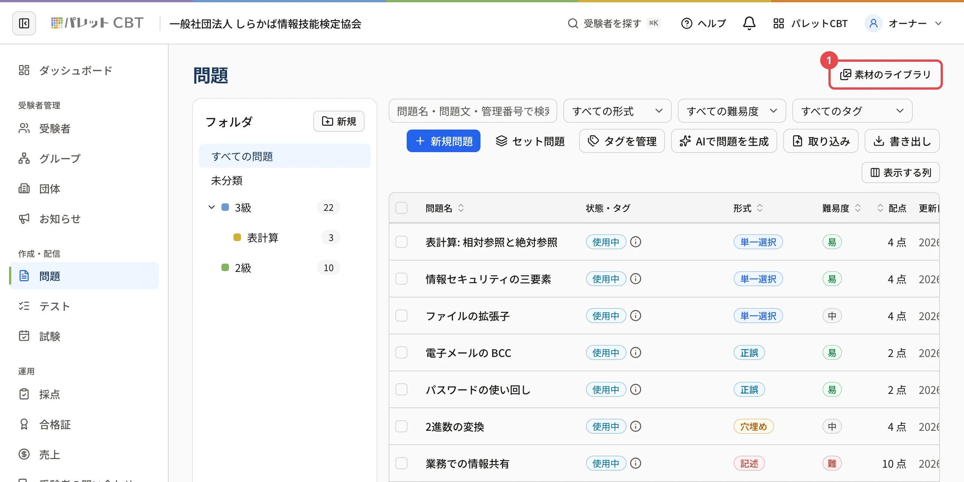Select the ファイルの拡張子 row checkbox
The height and width of the screenshot is (482, 964).
coord(401,316)
